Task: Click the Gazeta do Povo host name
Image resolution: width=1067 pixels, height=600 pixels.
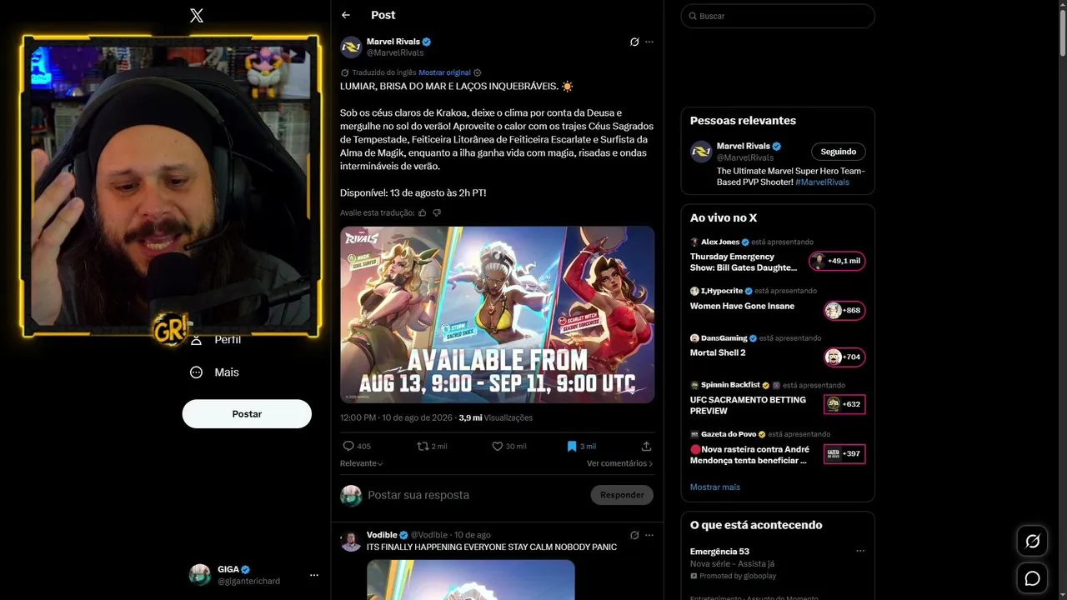Action: [729, 434]
